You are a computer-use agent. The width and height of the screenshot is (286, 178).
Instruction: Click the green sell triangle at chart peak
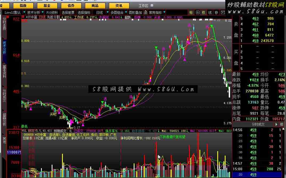pyautogui.click(x=212, y=26)
